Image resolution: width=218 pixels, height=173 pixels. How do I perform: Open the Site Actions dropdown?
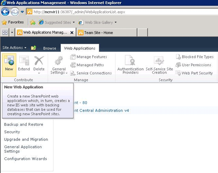[x=14, y=48]
